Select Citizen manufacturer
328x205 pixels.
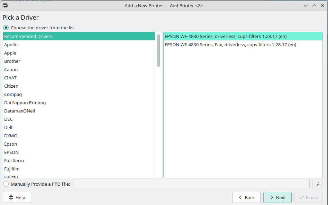79,86
